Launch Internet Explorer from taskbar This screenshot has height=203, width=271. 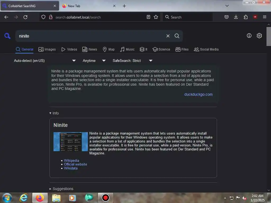[x=24, y=198]
